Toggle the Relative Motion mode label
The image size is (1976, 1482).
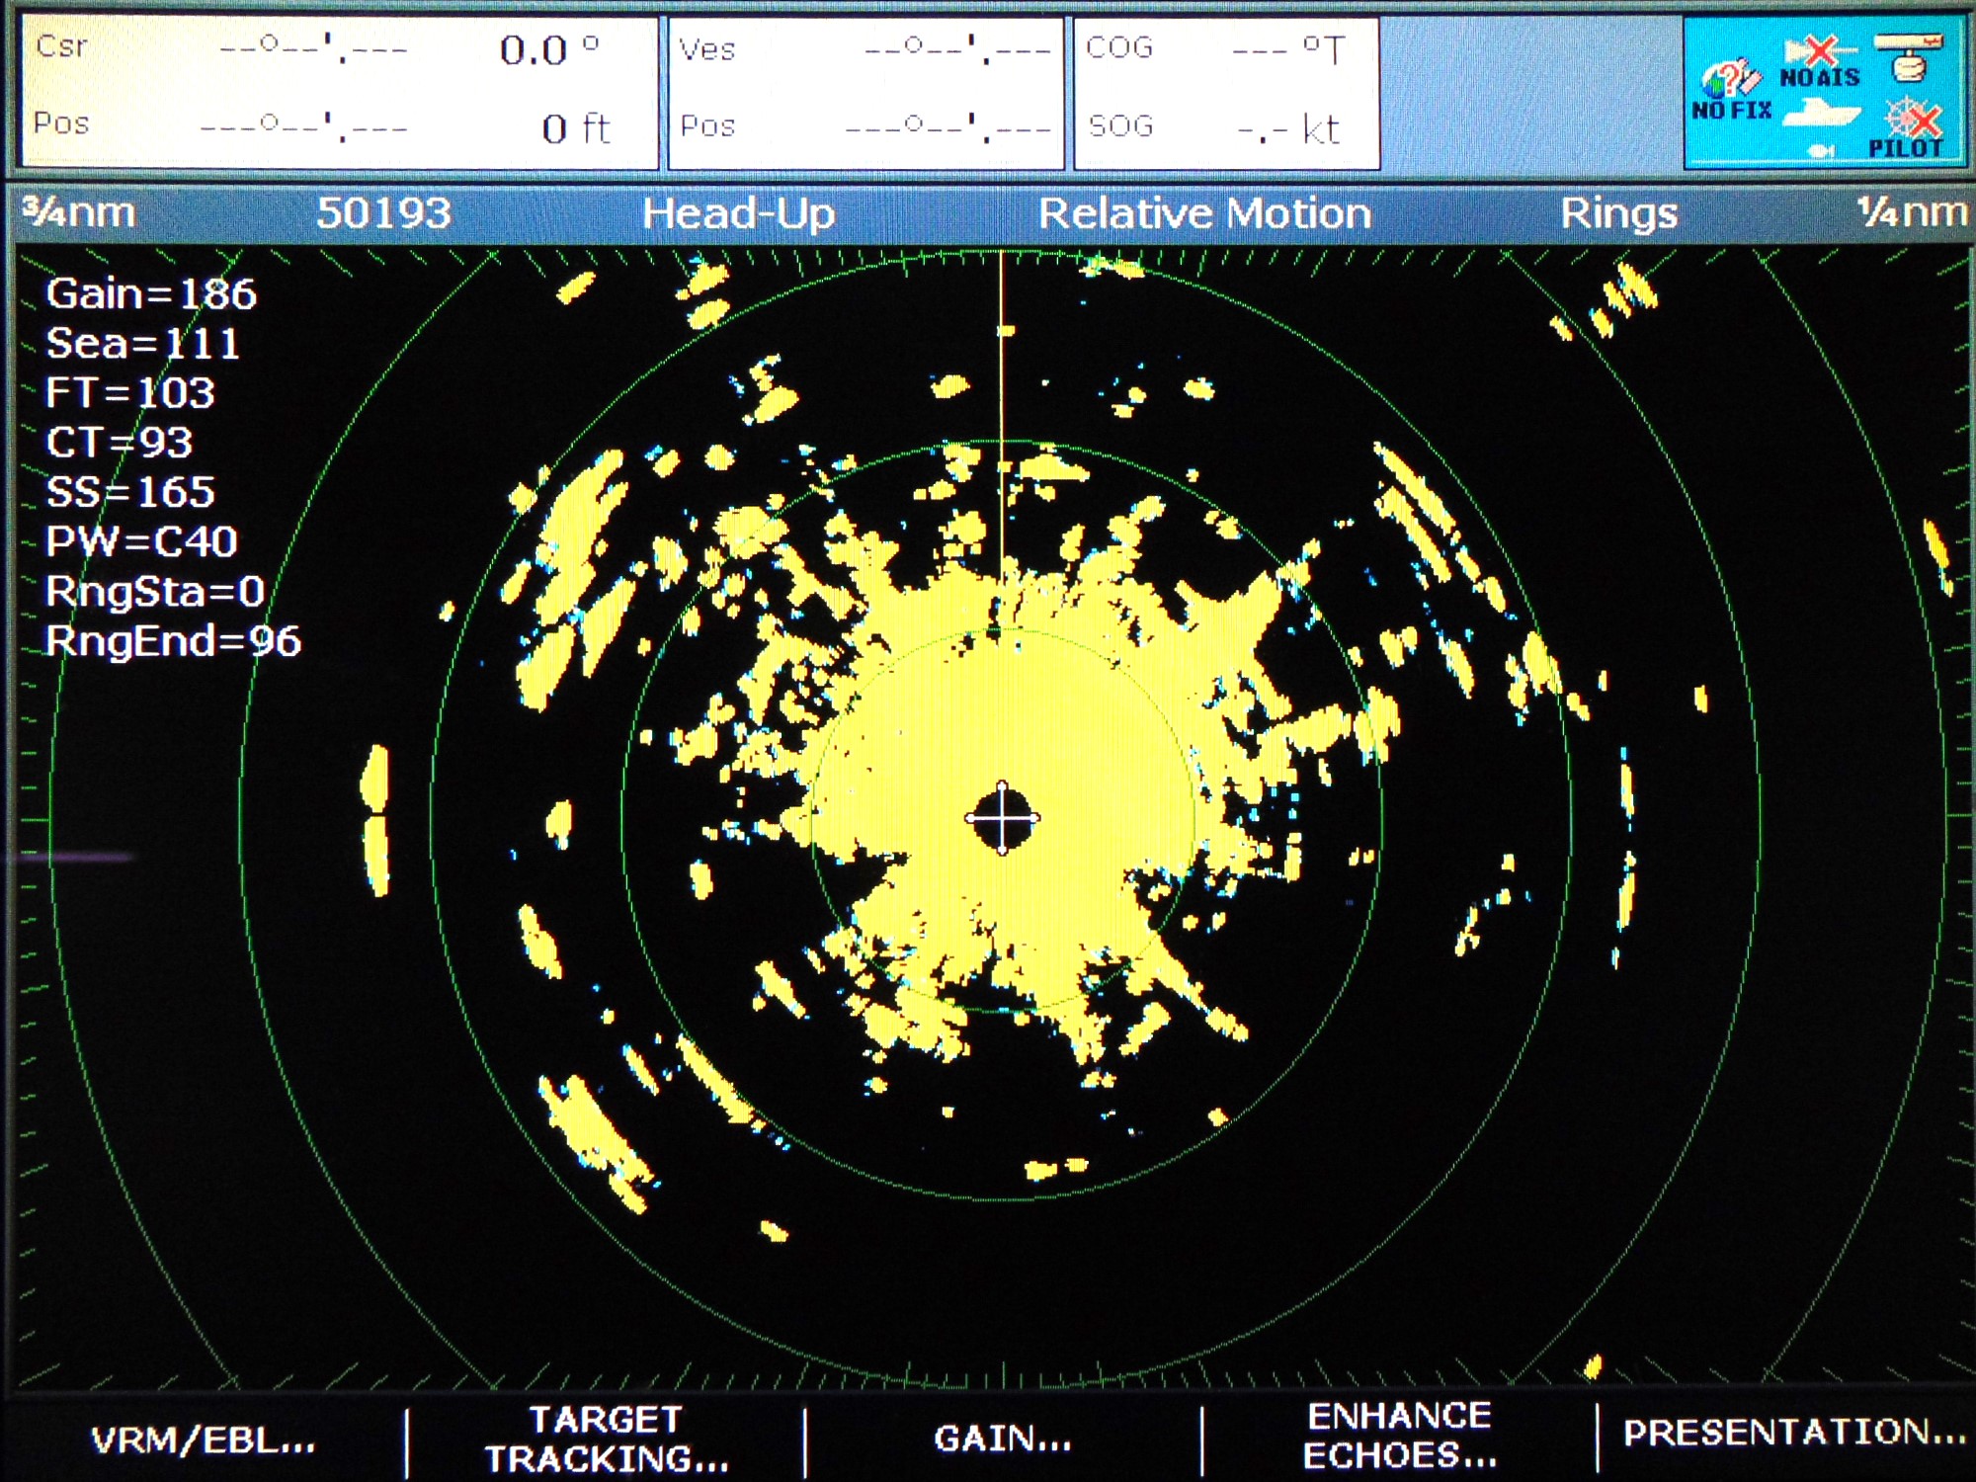tap(1204, 213)
